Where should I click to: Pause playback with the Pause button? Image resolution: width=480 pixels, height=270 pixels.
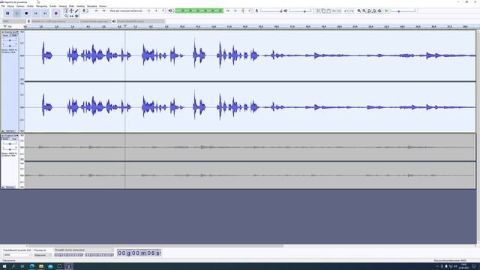click(x=7, y=13)
